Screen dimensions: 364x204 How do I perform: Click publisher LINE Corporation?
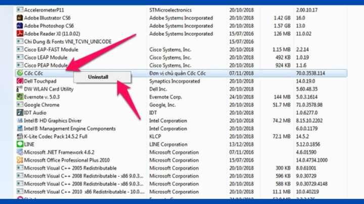click(x=168, y=145)
